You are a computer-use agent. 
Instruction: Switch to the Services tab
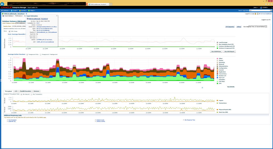click(37, 91)
